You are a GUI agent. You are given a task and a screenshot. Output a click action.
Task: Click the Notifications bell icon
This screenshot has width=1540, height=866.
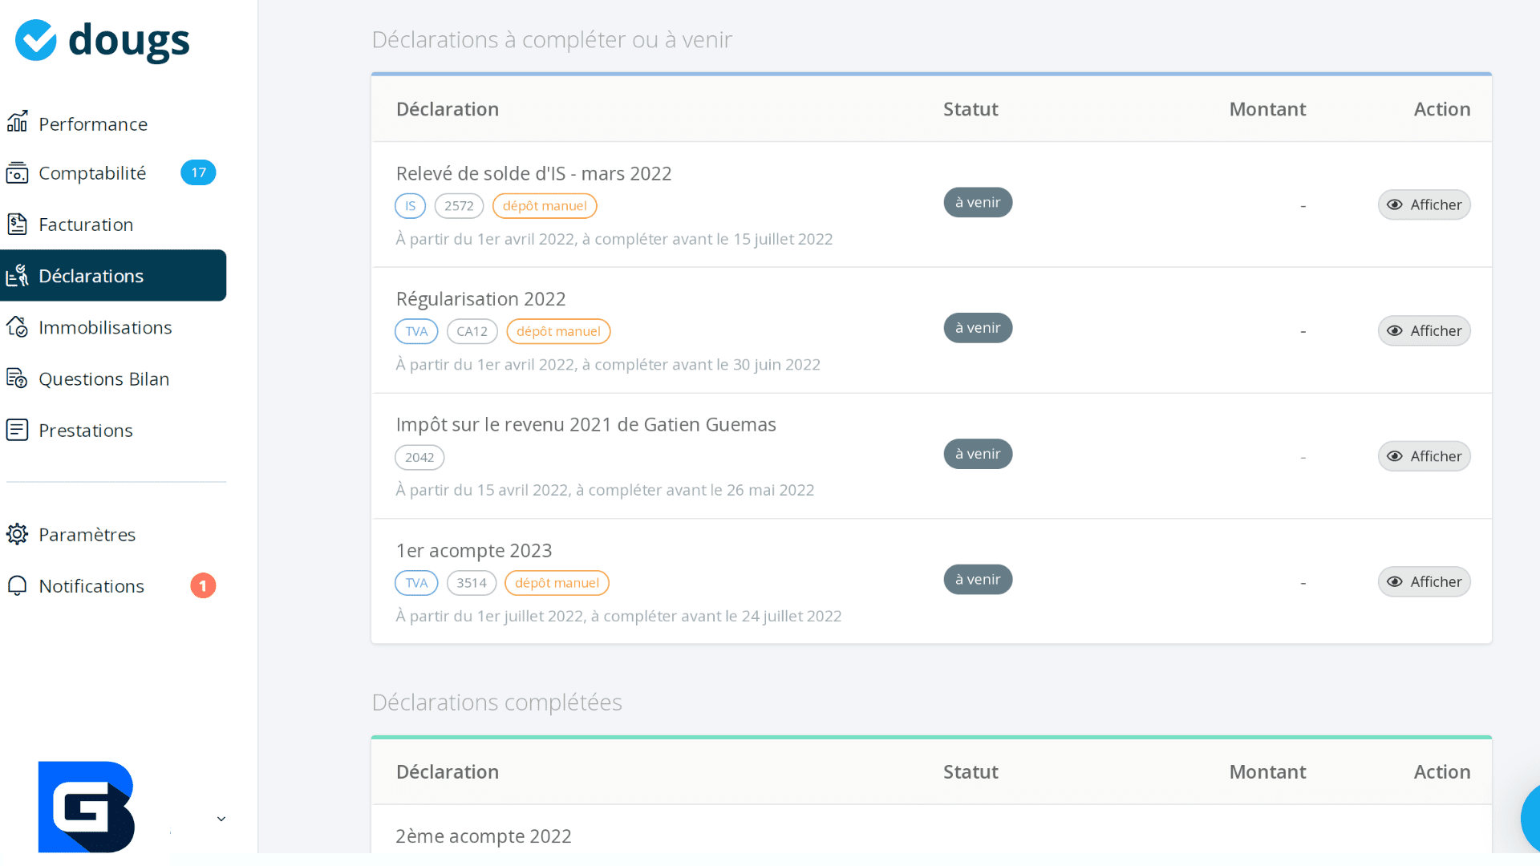click(x=18, y=586)
